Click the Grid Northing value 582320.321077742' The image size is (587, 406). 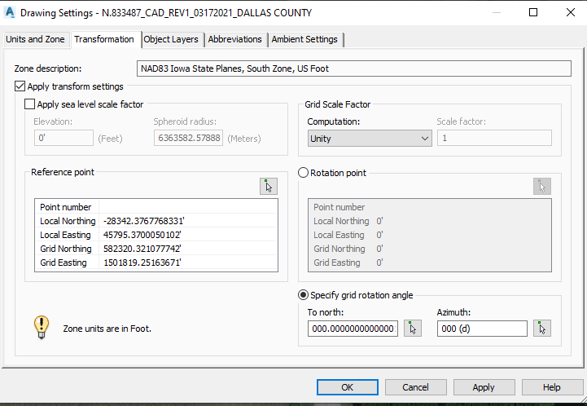click(x=142, y=249)
